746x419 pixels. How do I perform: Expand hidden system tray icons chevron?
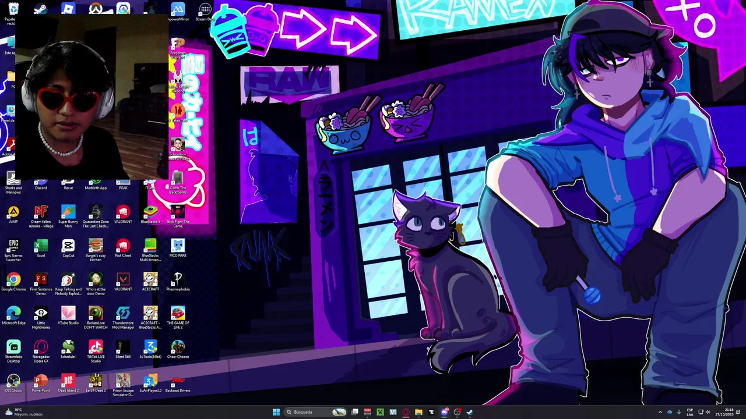click(x=660, y=412)
